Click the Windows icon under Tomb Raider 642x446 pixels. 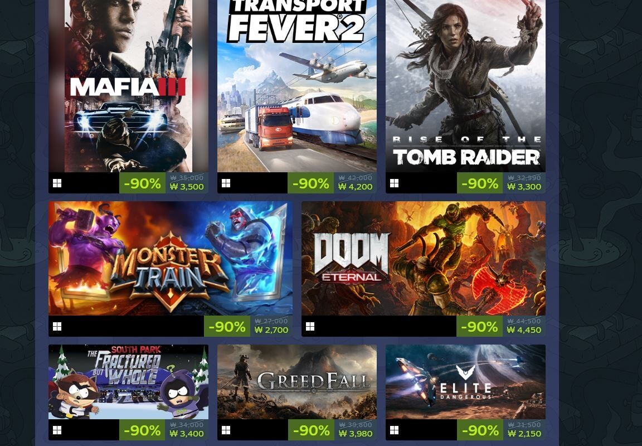pos(395,183)
